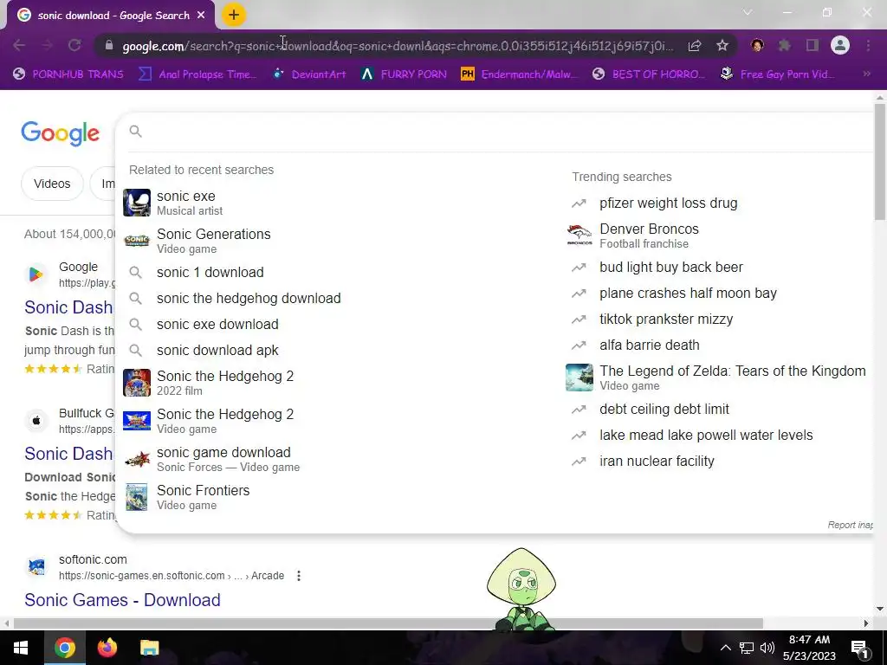
Task: Open File Explorer from the taskbar
Action: click(149, 648)
